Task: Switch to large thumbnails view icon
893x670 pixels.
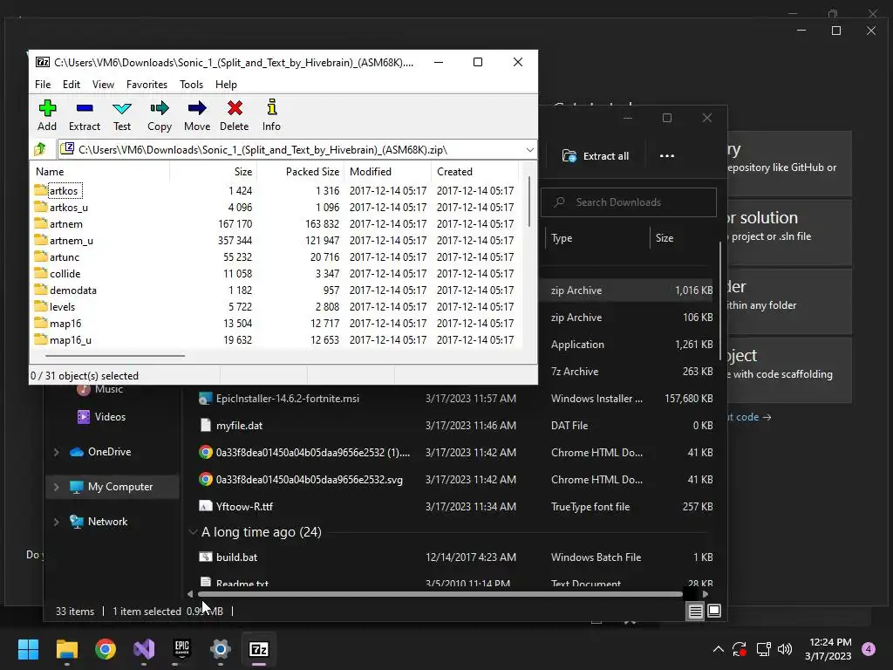Action: click(x=713, y=612)
